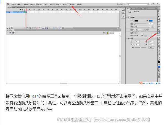
Task: Toggle show/hide all layers eye icon
Action: (20, 10)
